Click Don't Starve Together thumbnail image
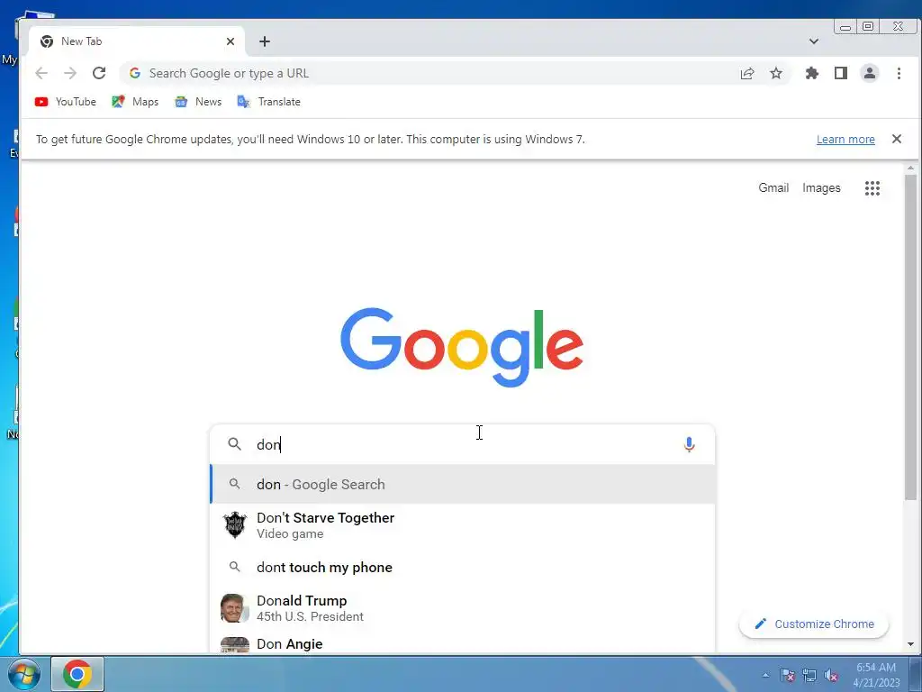 click(x=235, y=525)
